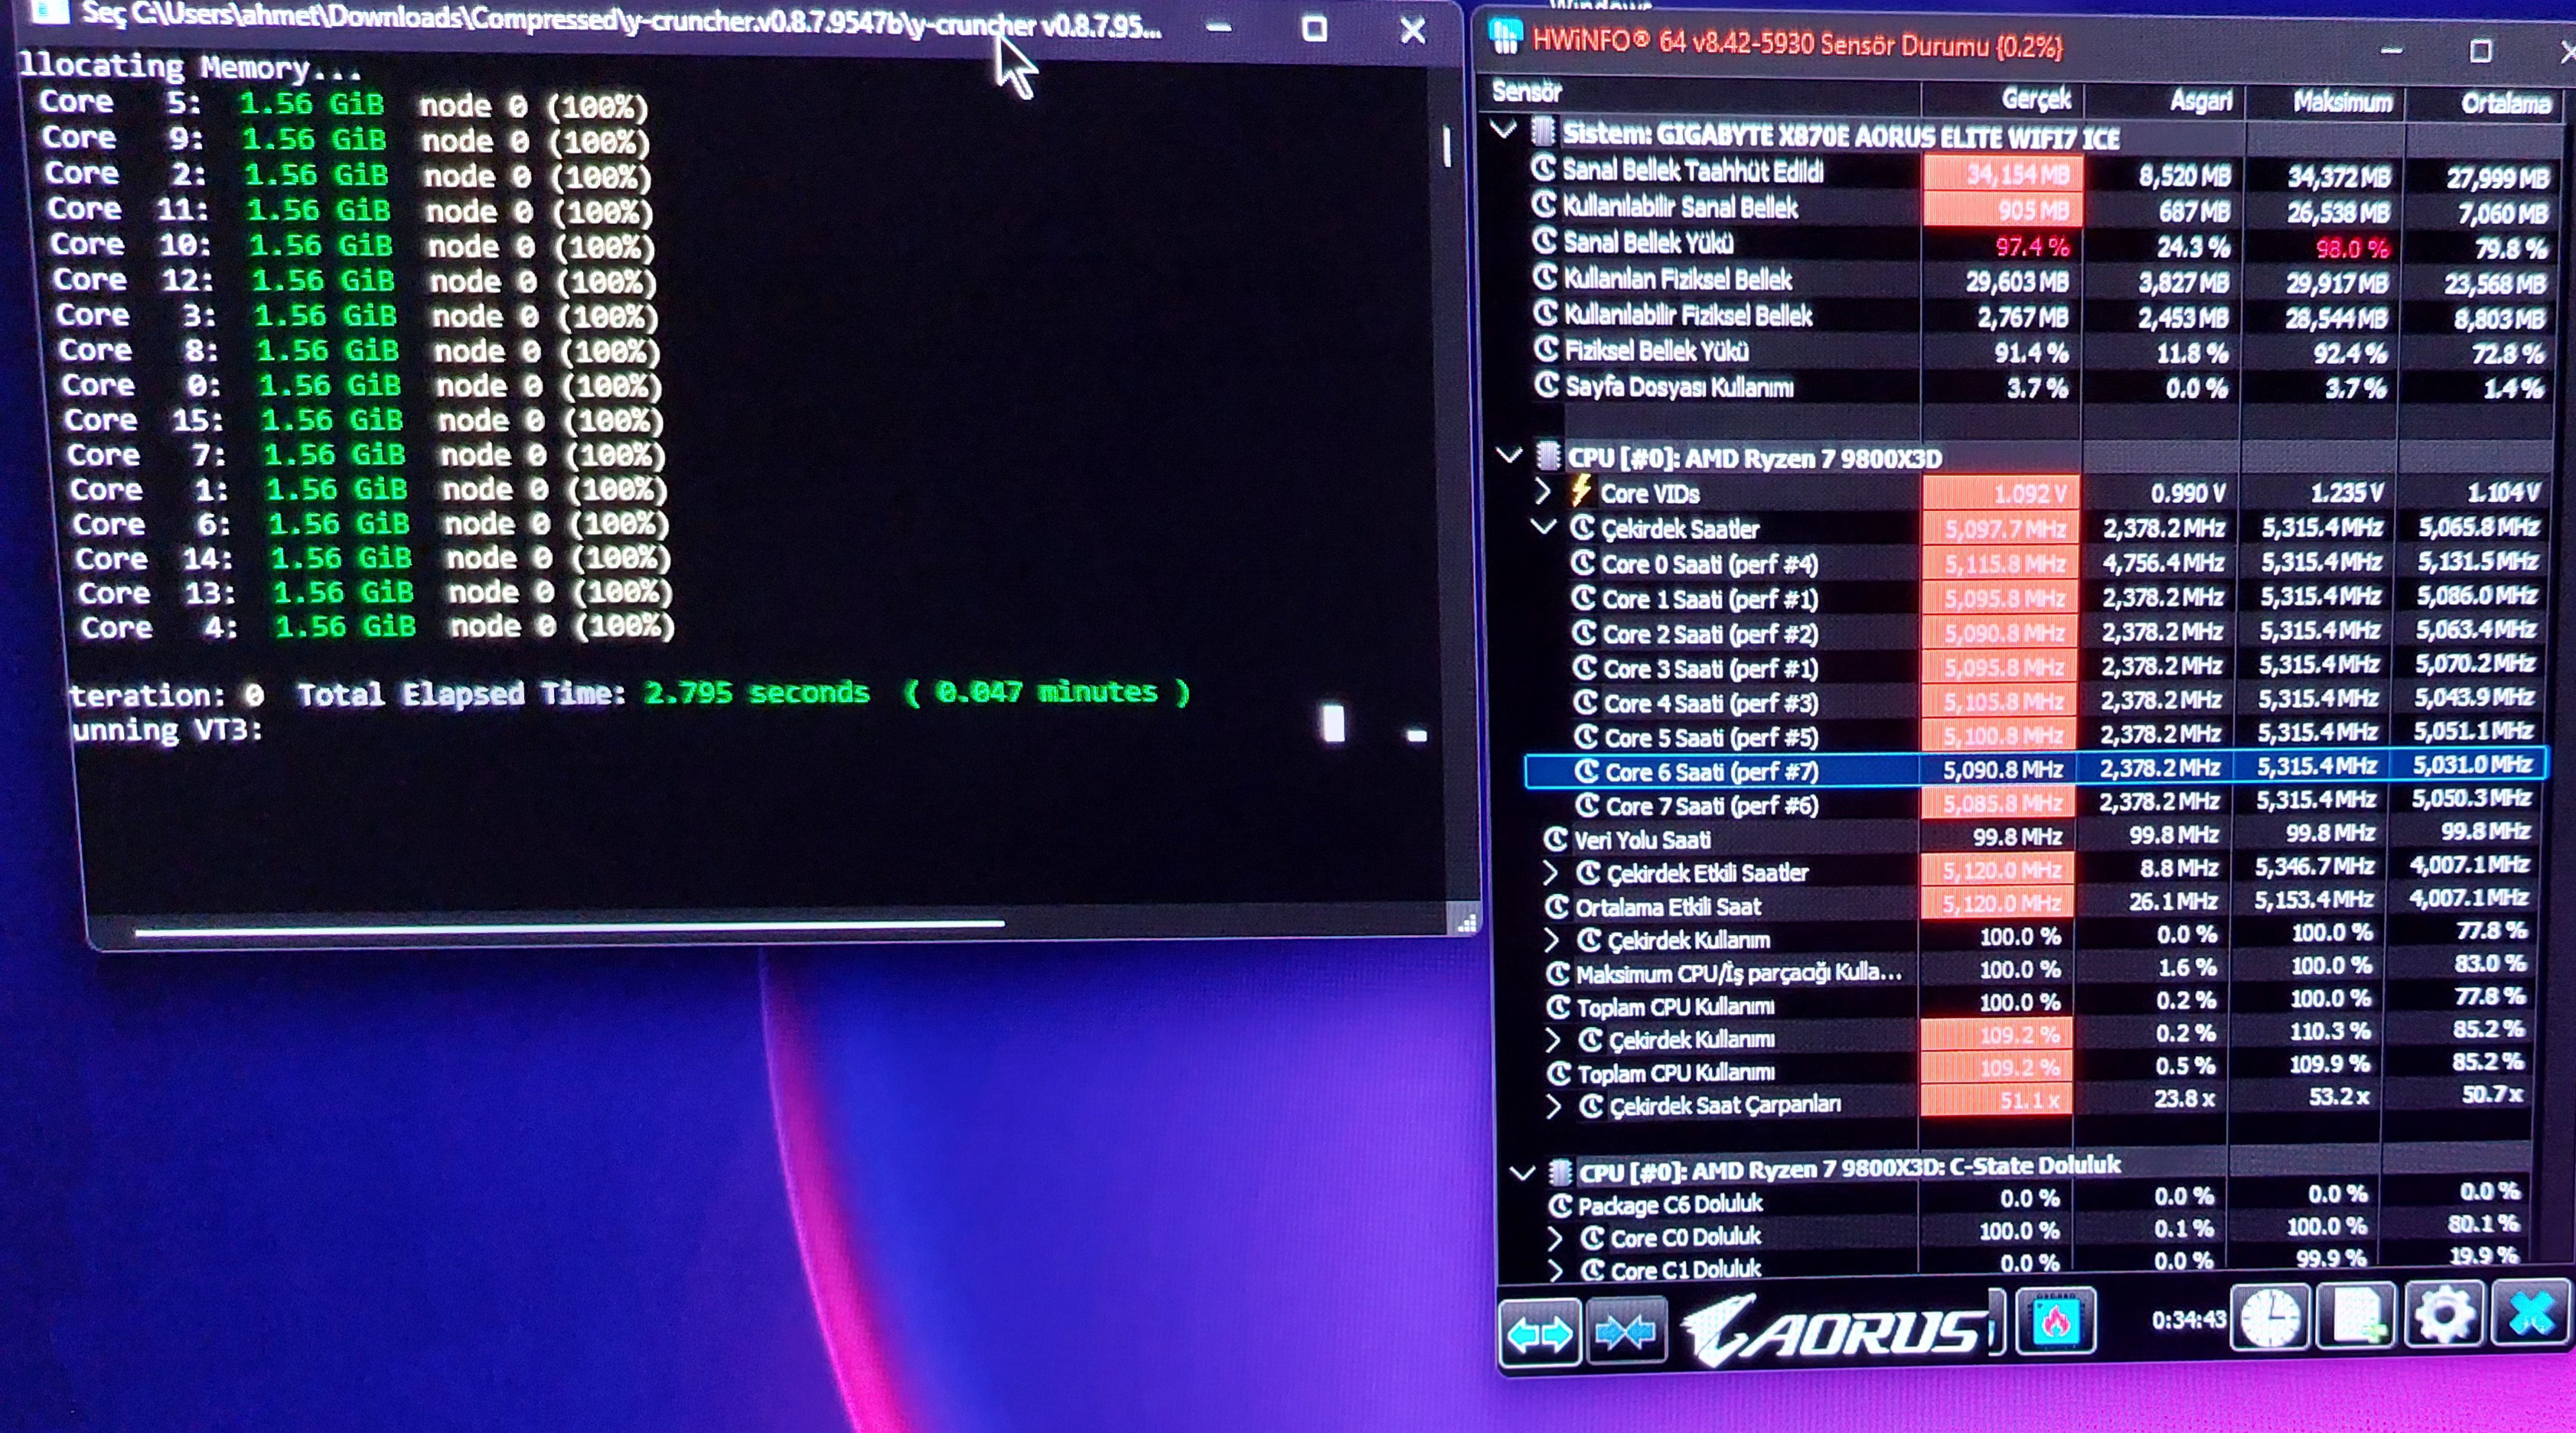Image resolution: width=2576 pixels, height=1433 pixels.
Task: Collapse the CPU Ryzen 7 9800X3D group
Action: click(x=1509, y=456)
